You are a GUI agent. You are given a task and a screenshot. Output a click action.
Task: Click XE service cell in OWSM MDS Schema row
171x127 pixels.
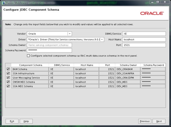pyautogui.click(x=61, y=82)
